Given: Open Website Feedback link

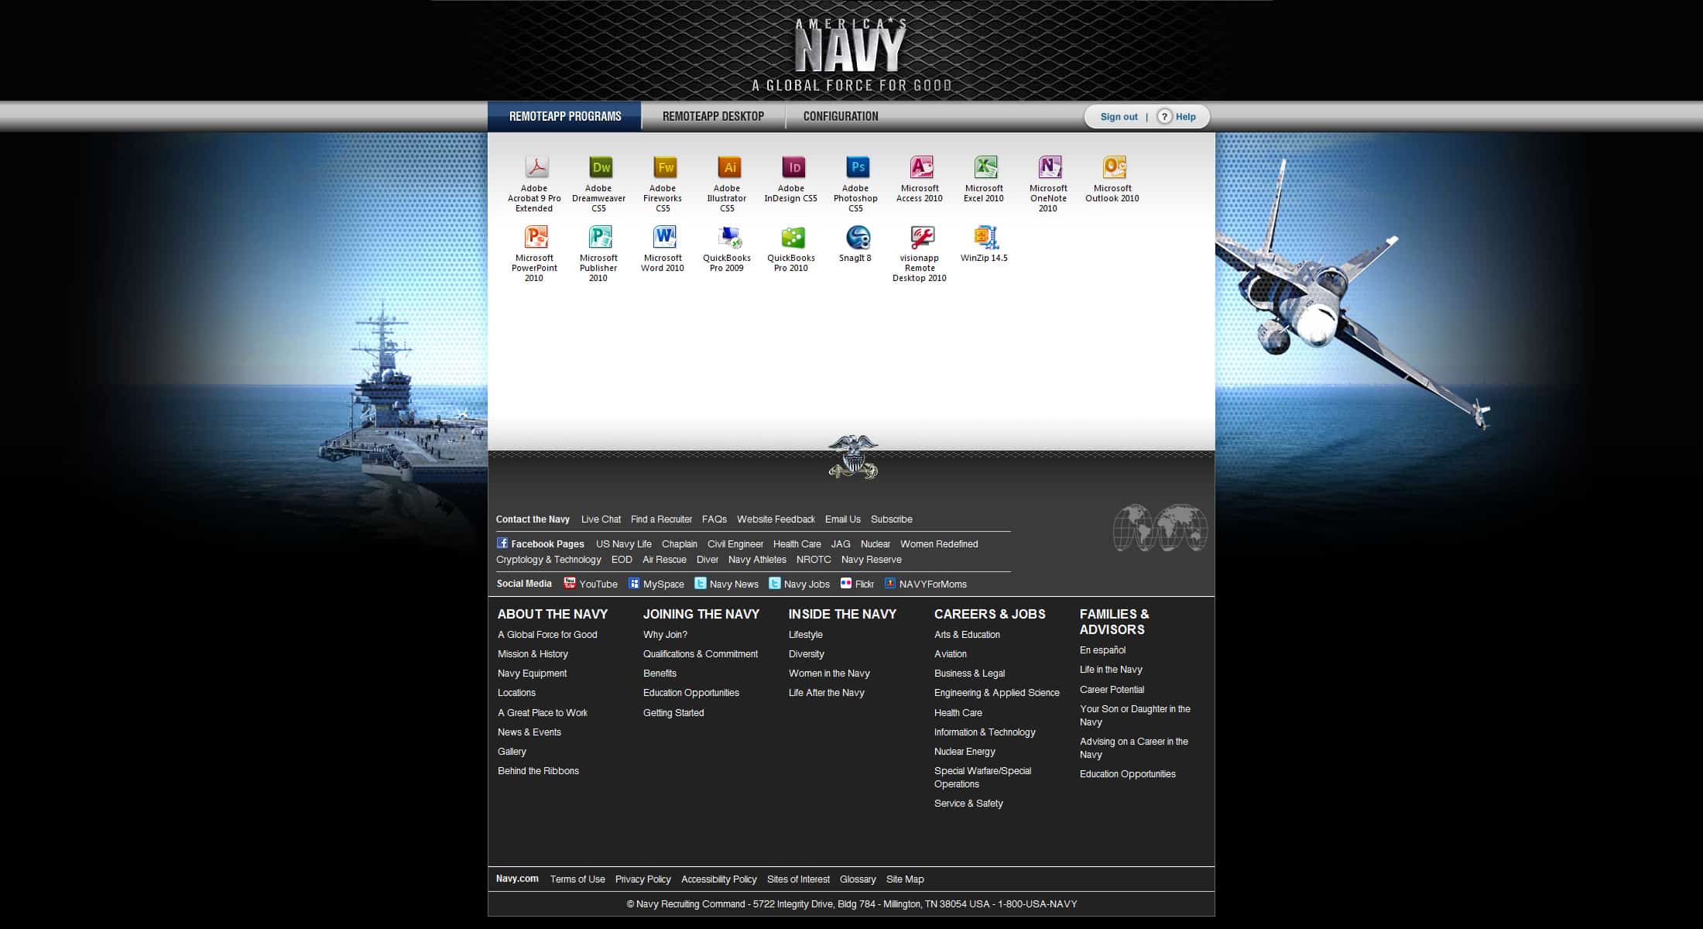Looking at the screenshot, I should (x=776, y=519).
